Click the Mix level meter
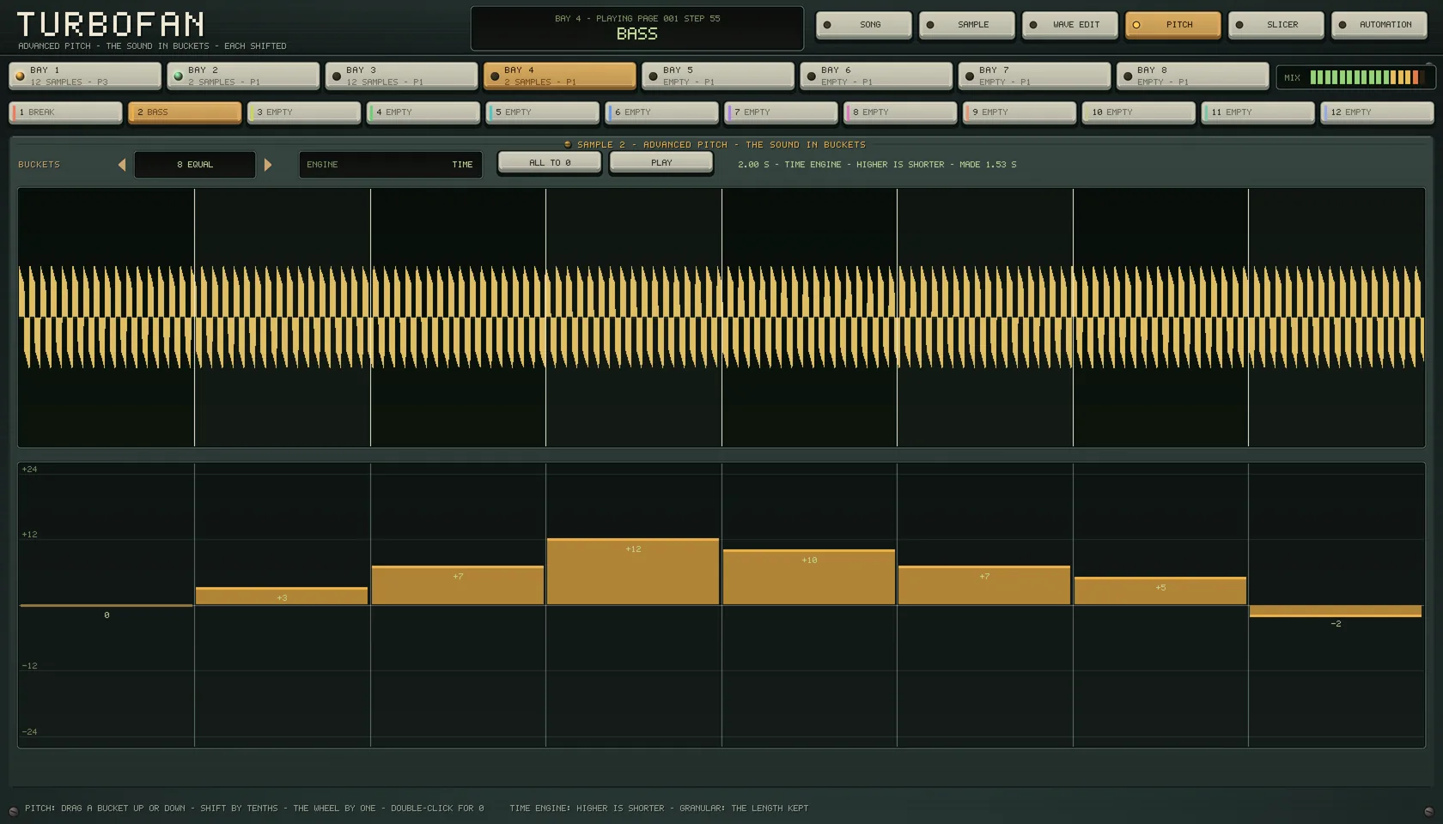This screenshot has width=1443, height=824. tap(1355, 77)
